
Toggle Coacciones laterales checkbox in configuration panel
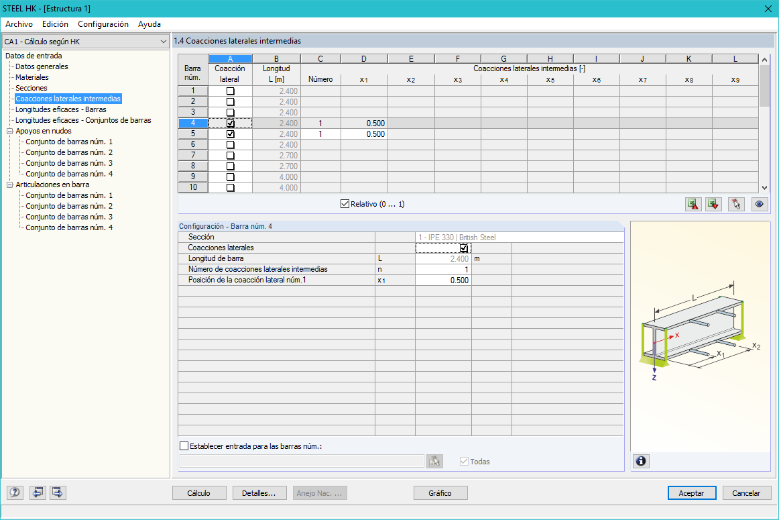(x=463, y=248)
